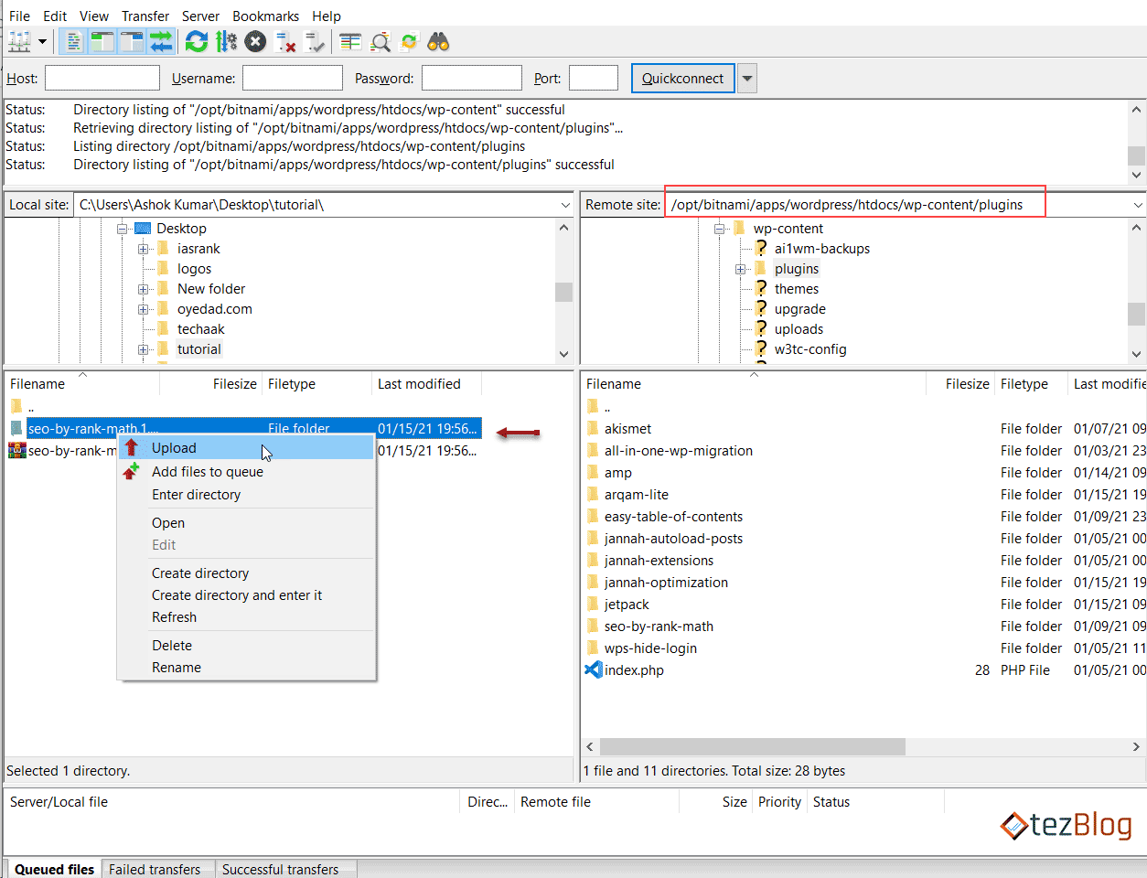The width and height of the screenshot is (1147, 878).
Task: Open Quickconnect history dropdown arrow
Action: [x=747, y=78]
